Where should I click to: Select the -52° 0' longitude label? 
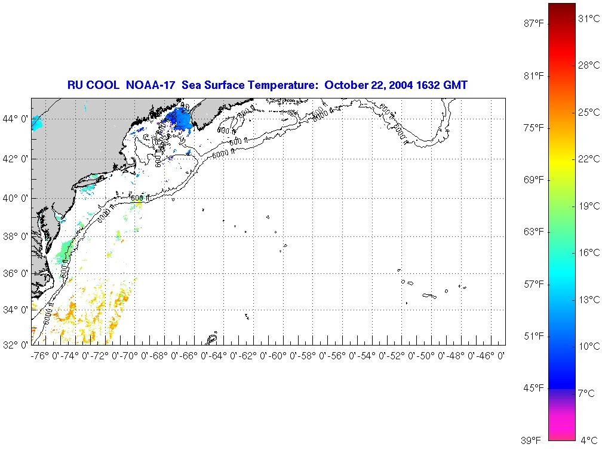tap(400, 356)
